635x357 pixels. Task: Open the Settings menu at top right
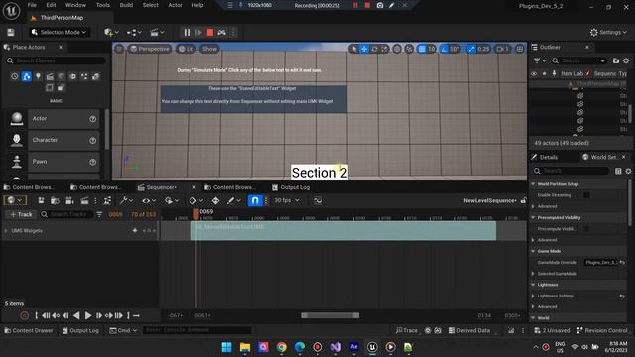[608, 32]
